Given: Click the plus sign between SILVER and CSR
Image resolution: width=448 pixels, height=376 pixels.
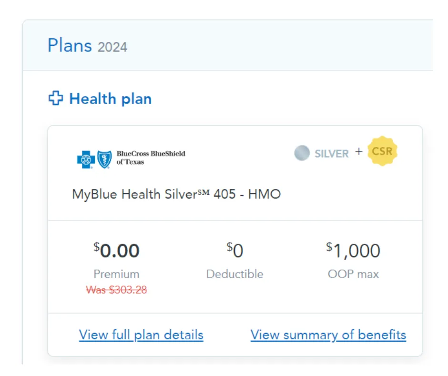Looking at the screenshot, I should click(358, 152).
